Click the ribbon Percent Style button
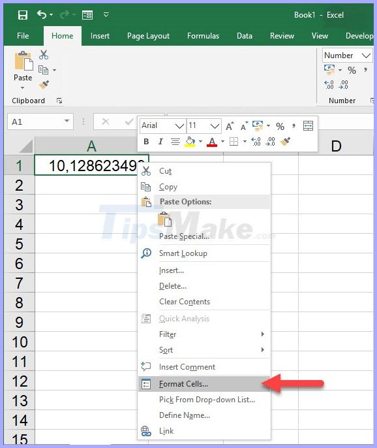This screenshot has height=448, width=377. click(352, 71)
